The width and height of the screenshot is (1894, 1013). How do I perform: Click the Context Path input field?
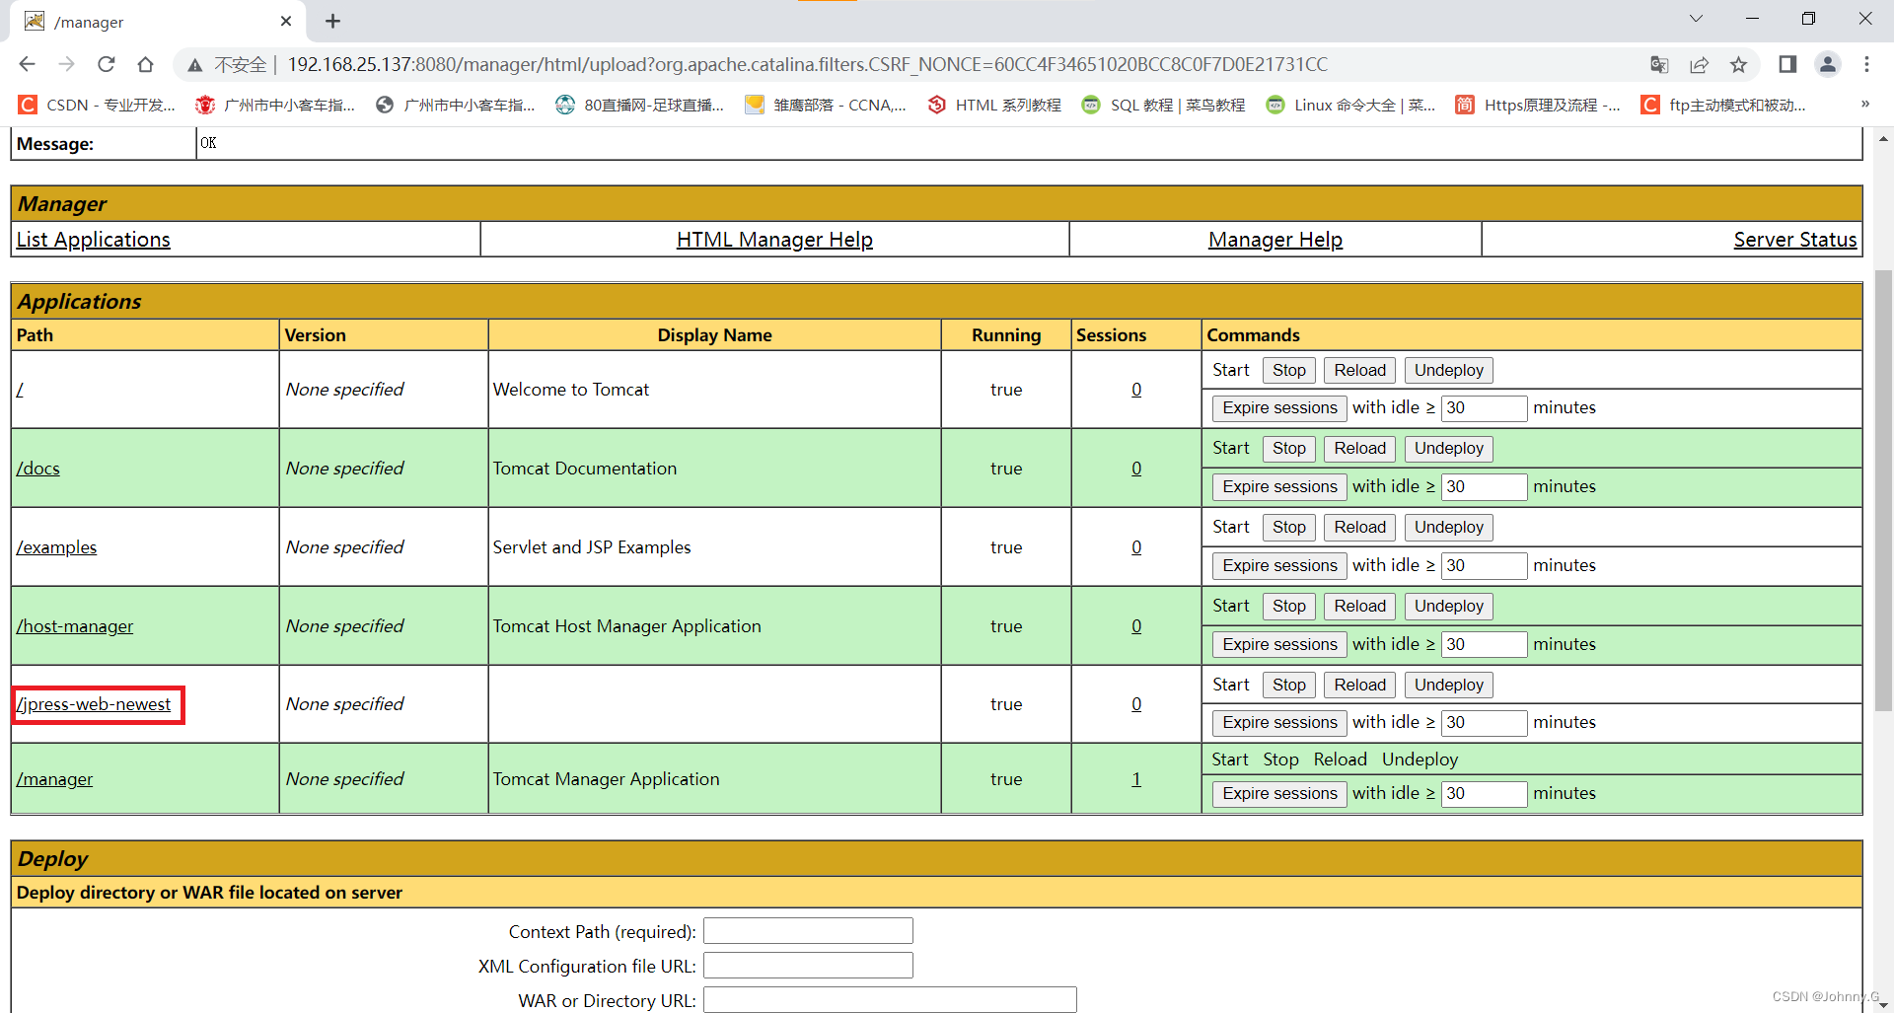click(808, 931)
